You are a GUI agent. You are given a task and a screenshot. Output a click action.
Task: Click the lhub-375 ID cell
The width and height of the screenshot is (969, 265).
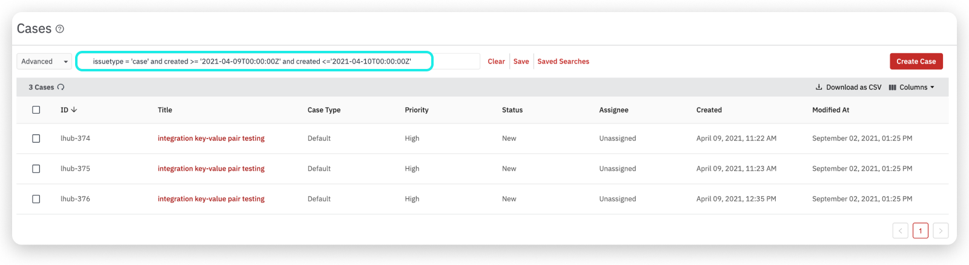[75, 169]
